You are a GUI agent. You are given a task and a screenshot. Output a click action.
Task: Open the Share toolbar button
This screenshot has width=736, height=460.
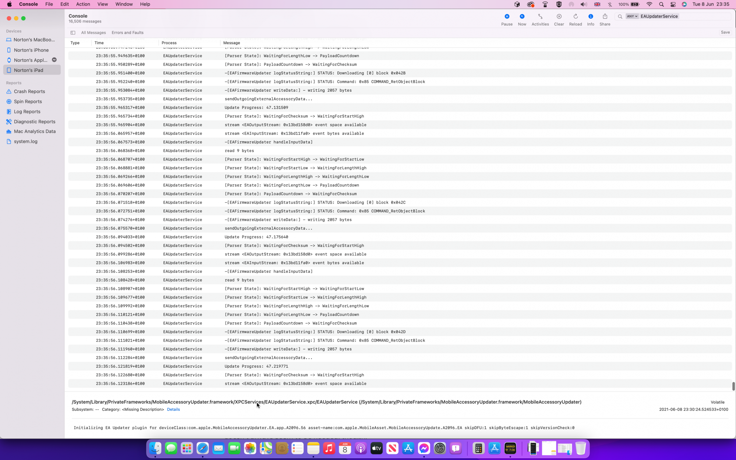point(605,17)
